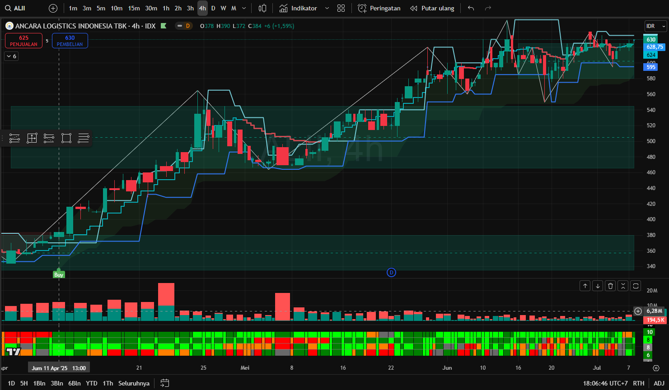Screen dimensions: 669x390
Task: Select the 5m interval
Action: pos(101,8)
